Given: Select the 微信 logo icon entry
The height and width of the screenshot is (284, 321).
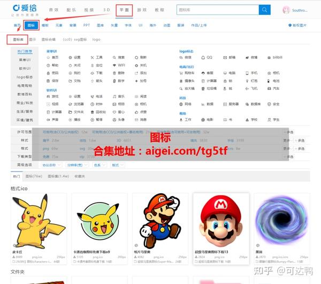Looking at the screenshot, I should pyautogui.click(x=186, y=57).
